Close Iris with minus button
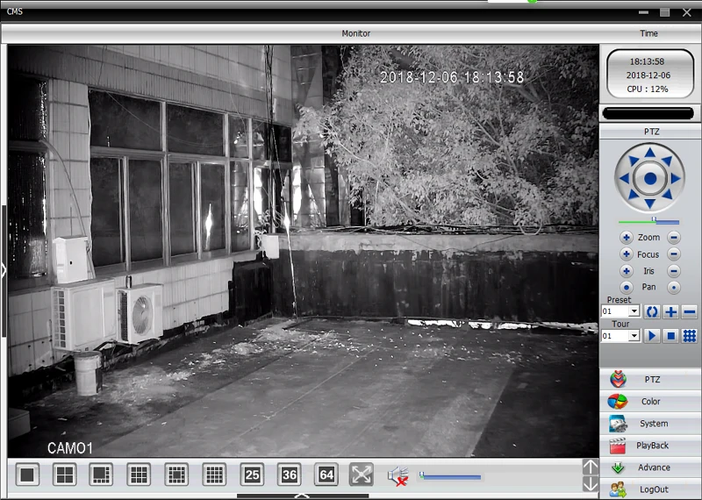 [x=673, y=271]
